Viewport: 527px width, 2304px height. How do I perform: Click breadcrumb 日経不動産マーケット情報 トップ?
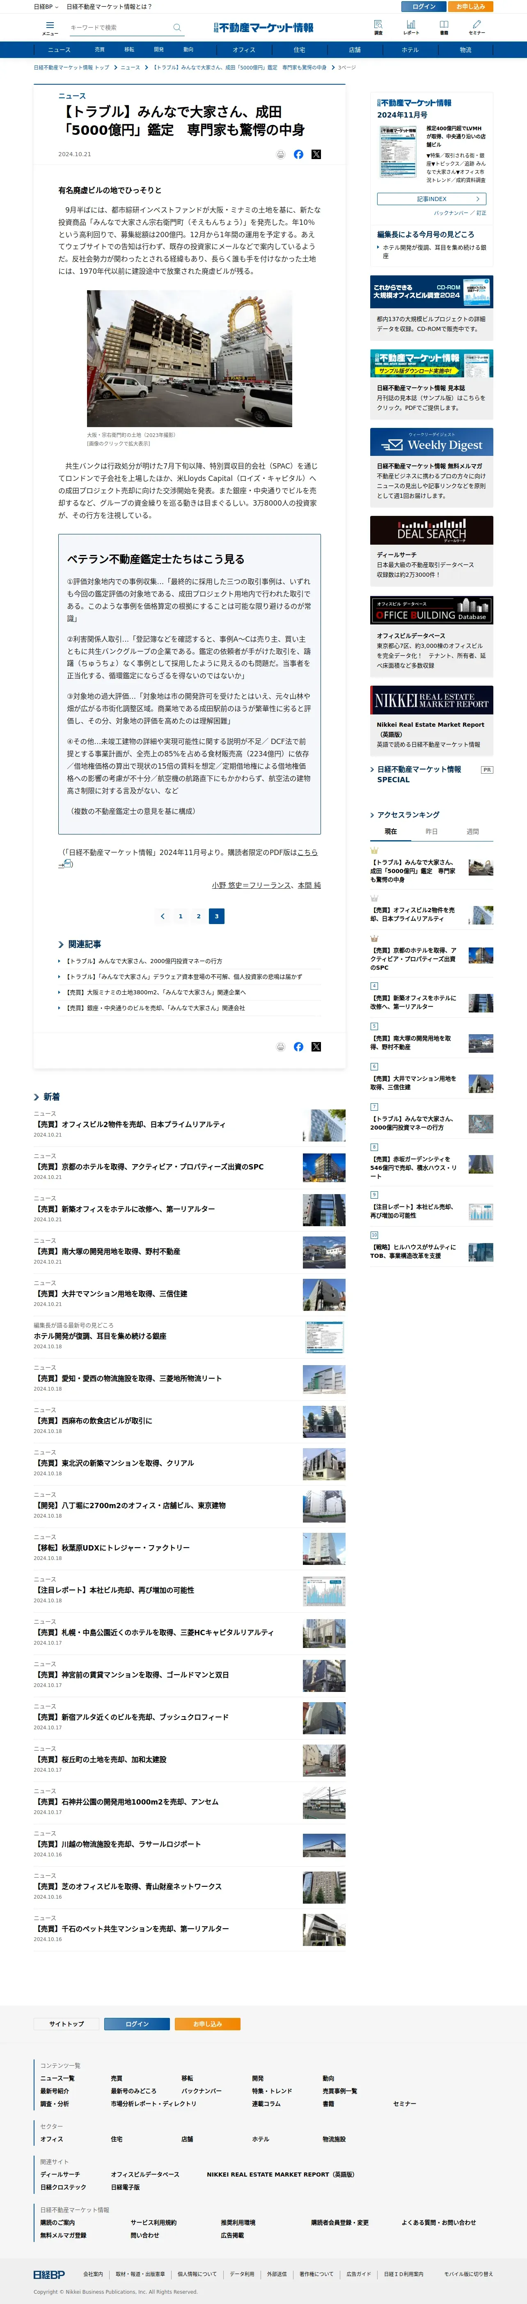click(71, 68)
